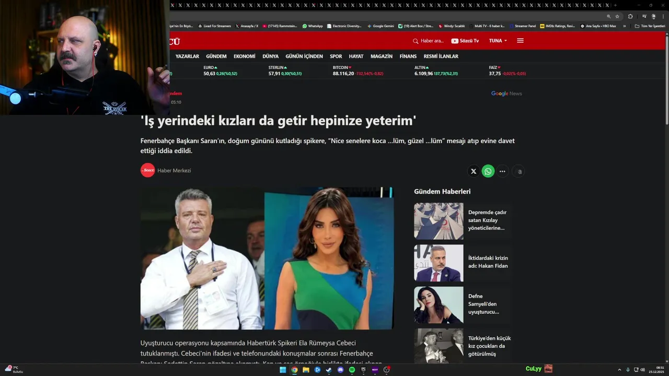Open OBS Studio from taskbar
This screenshot has width=669, height=376.
(x=386, y=370)
